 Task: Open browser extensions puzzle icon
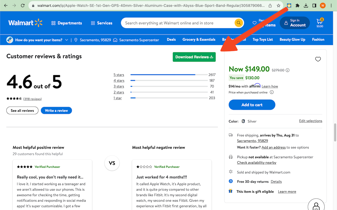(298, 6)
